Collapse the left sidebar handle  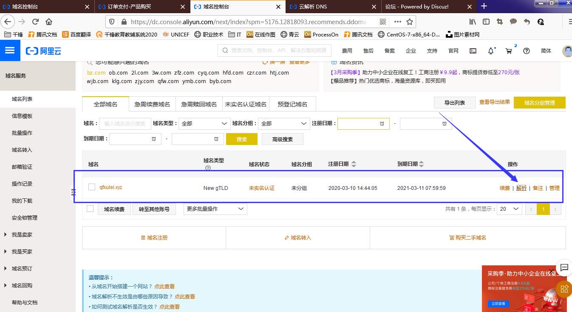[73, 192]
